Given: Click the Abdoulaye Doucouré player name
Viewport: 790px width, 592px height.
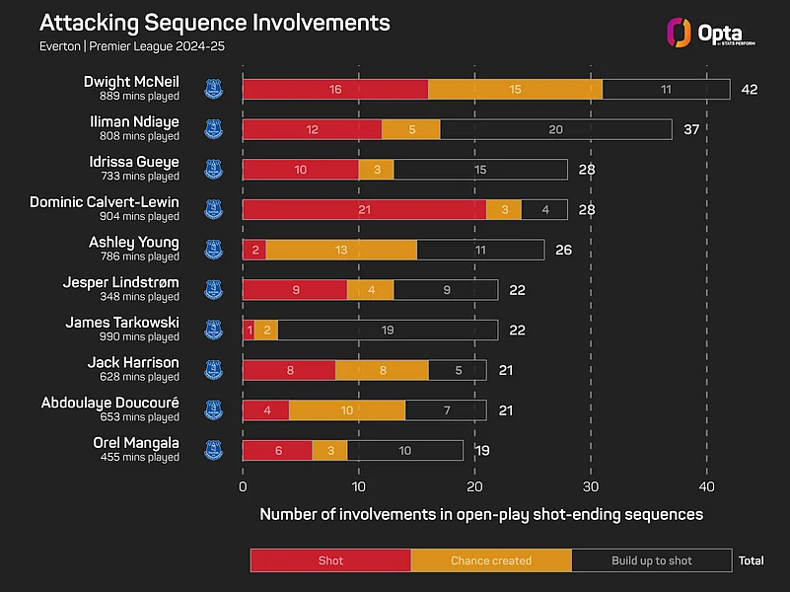Looking at the screenshot, I should [x=110, y=403].
